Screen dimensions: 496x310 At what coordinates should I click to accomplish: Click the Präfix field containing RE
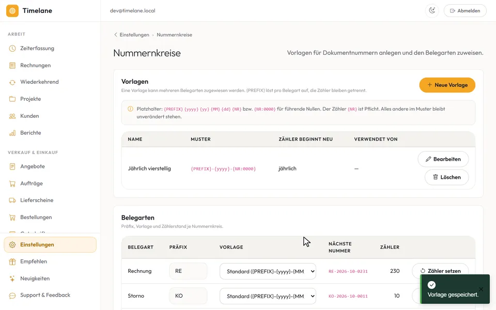pos(188,271)
